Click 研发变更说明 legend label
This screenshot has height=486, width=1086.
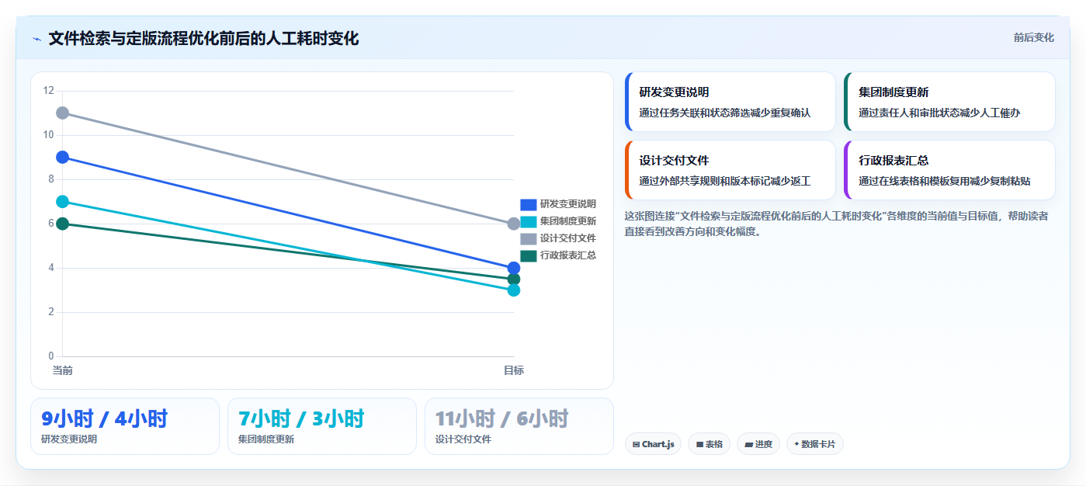click(x=568, y=204)
